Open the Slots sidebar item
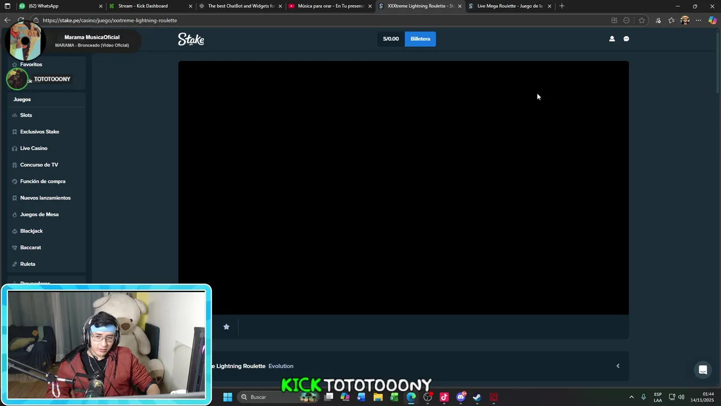The width and height of the screenshot is (721, 406). (46, 115)
